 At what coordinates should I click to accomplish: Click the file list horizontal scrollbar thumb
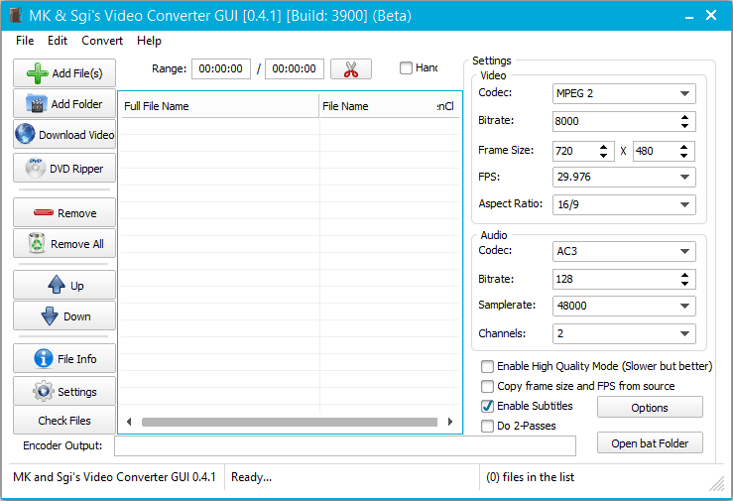(x=290, y=422)
